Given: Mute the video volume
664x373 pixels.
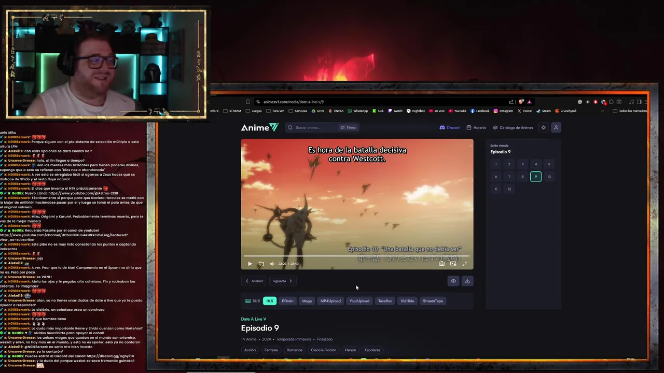Looking at the screenshot, I should 272,264.
